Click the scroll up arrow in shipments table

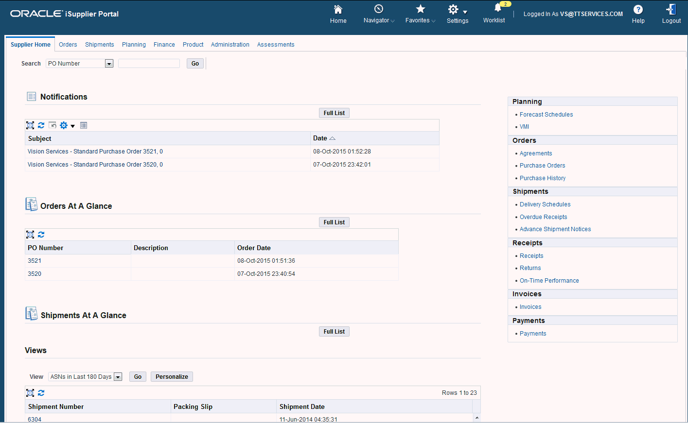(x=477, y=418)
